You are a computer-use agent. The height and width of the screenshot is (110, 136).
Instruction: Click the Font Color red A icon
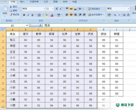pos(52,15)
